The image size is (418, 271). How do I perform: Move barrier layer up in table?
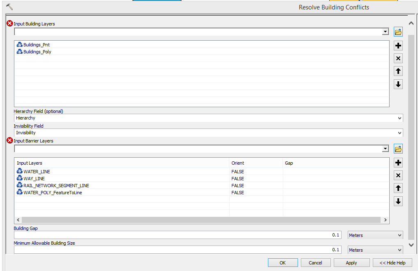coord(398,188)
